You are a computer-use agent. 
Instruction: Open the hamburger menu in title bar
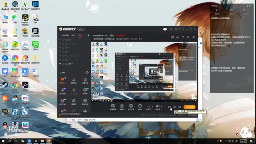183,29
